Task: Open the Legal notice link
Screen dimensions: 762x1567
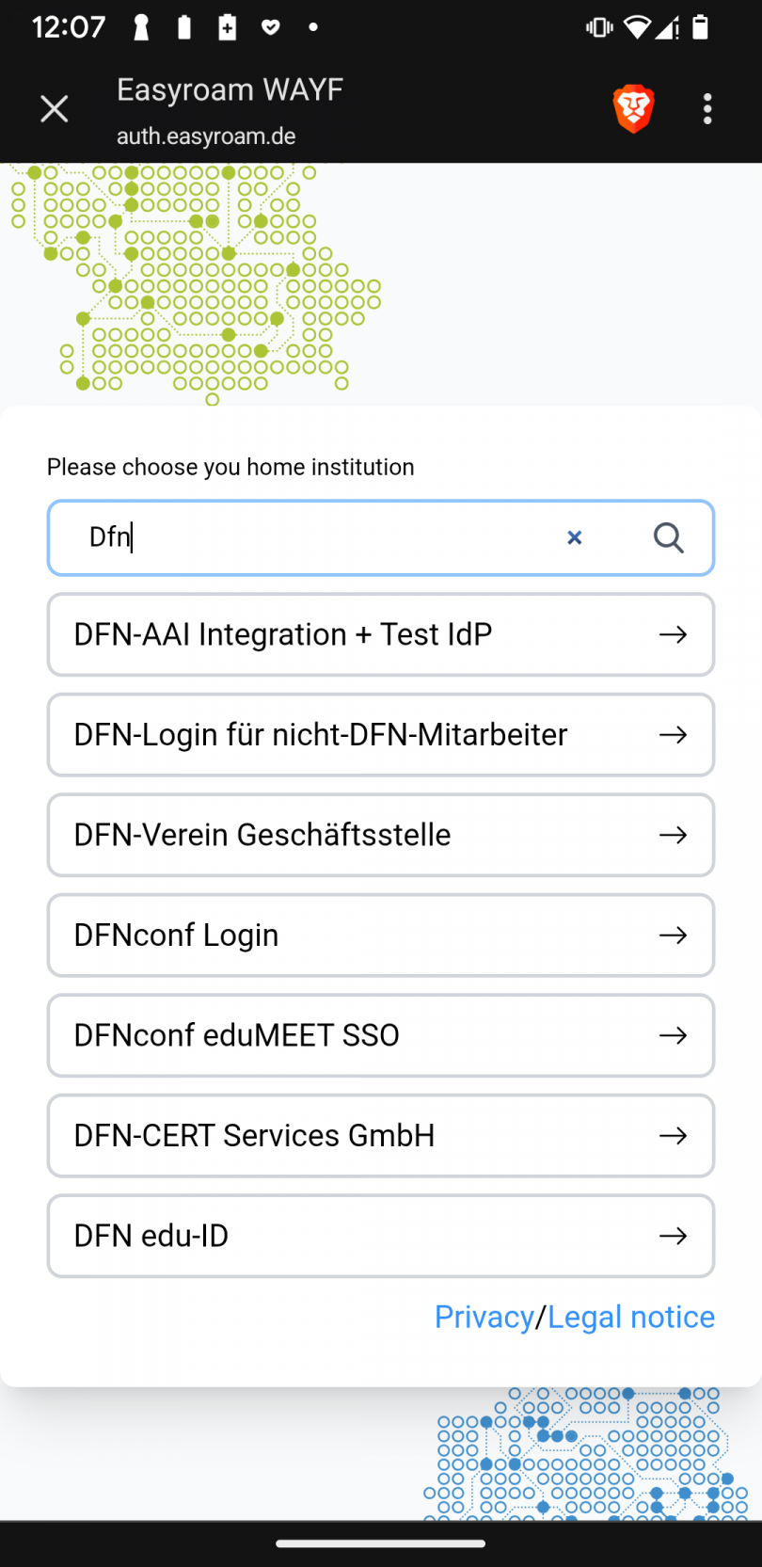Action: point(630,1317)
